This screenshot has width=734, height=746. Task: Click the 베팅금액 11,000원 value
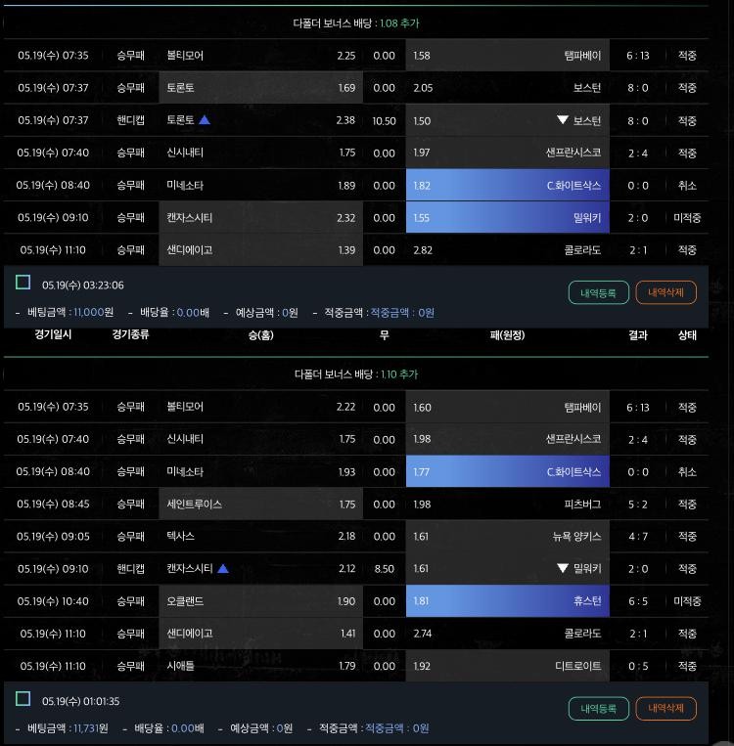[93, 312]
